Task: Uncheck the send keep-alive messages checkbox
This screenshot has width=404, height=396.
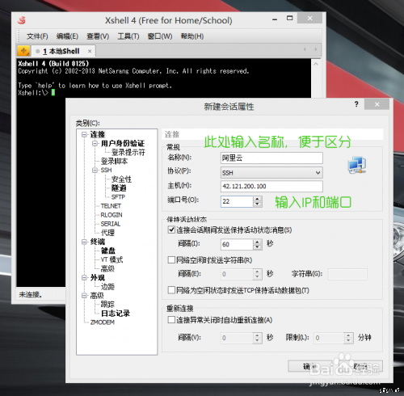Action: pos(171,230)
